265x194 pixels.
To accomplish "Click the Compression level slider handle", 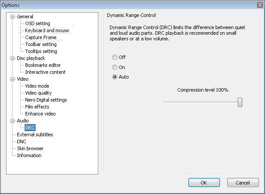I will point(239,102).
